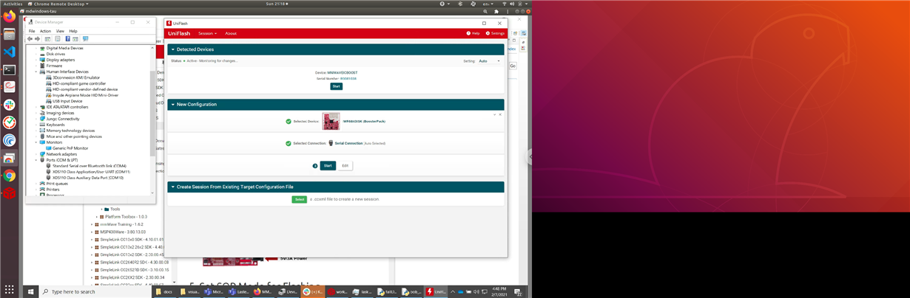Image resolution: width=910 pixels, height=298 pixels.
Task: Select USB Input Device entry
Action: coord(67,101)
